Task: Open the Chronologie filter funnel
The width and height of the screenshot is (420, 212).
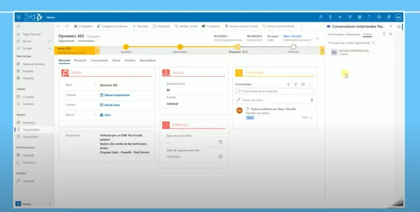Action: pyautogui.click(x=296, y=84)
